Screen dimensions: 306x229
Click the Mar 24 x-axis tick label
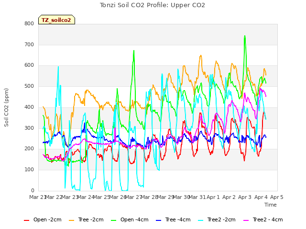click(x=86, y=197)
